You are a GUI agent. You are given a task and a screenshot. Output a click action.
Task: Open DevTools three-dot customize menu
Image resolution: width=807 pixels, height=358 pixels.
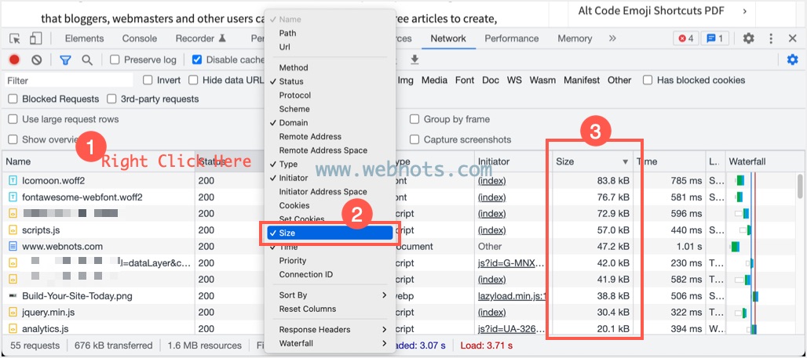point(771,38)
